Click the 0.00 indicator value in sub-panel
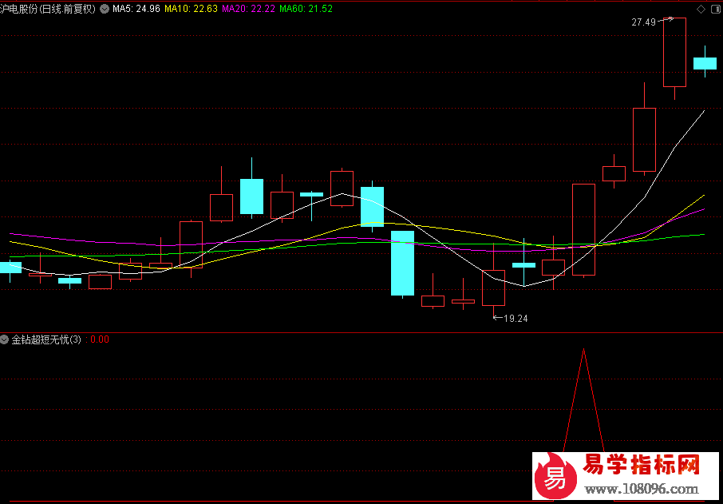 pos(100,339)
